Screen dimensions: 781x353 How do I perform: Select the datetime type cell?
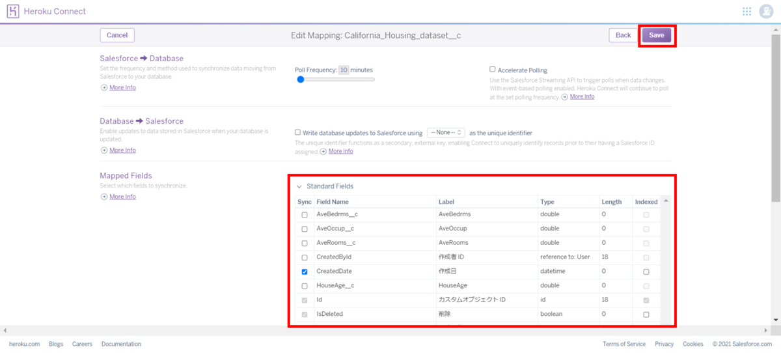click(x=568, y=272)
